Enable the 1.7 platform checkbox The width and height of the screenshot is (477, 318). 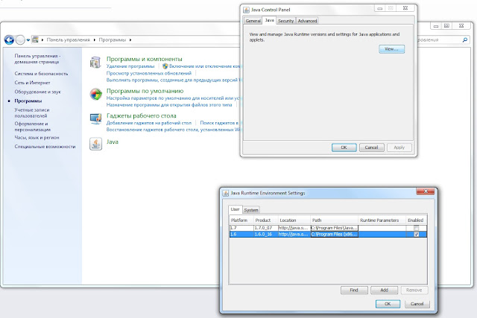tap(416, 228)
